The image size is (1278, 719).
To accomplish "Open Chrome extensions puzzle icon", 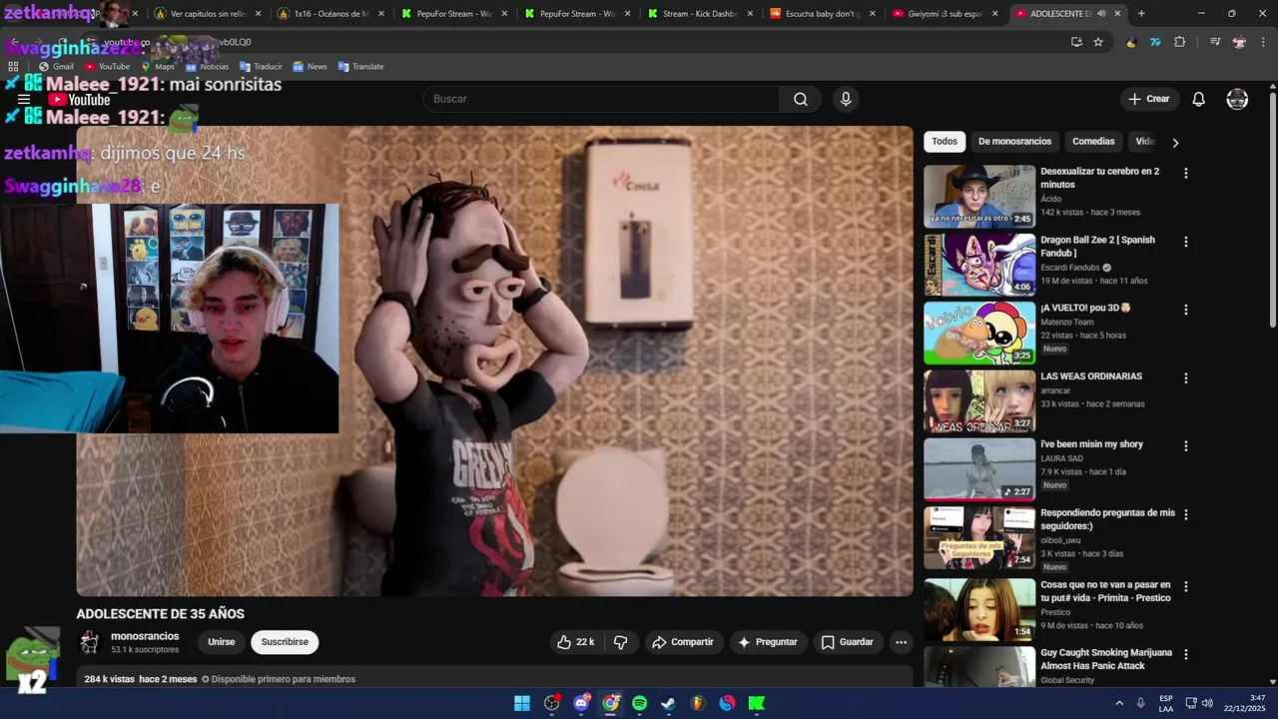I will click(1180, 42).
